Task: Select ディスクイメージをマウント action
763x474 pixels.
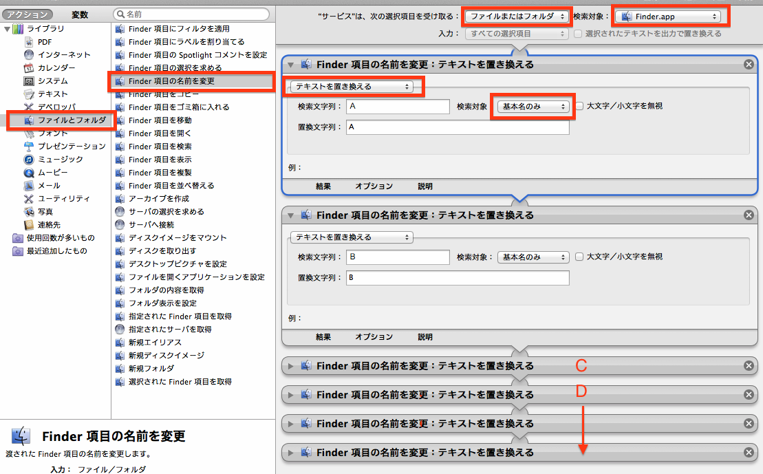Action: point(193,237)
